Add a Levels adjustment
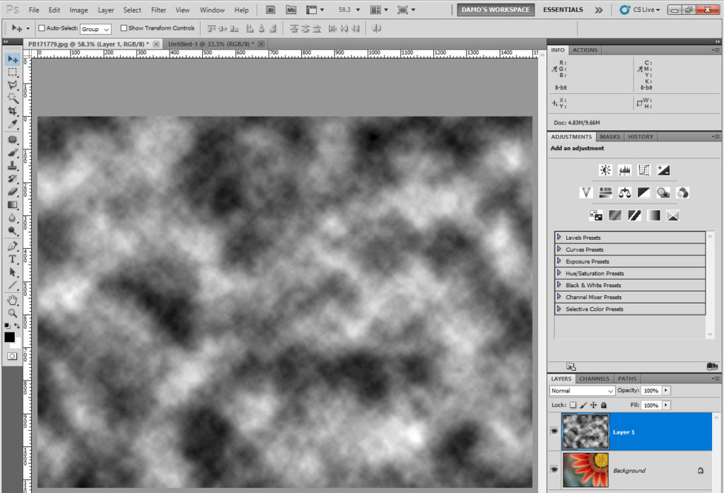 coord(624,170)
